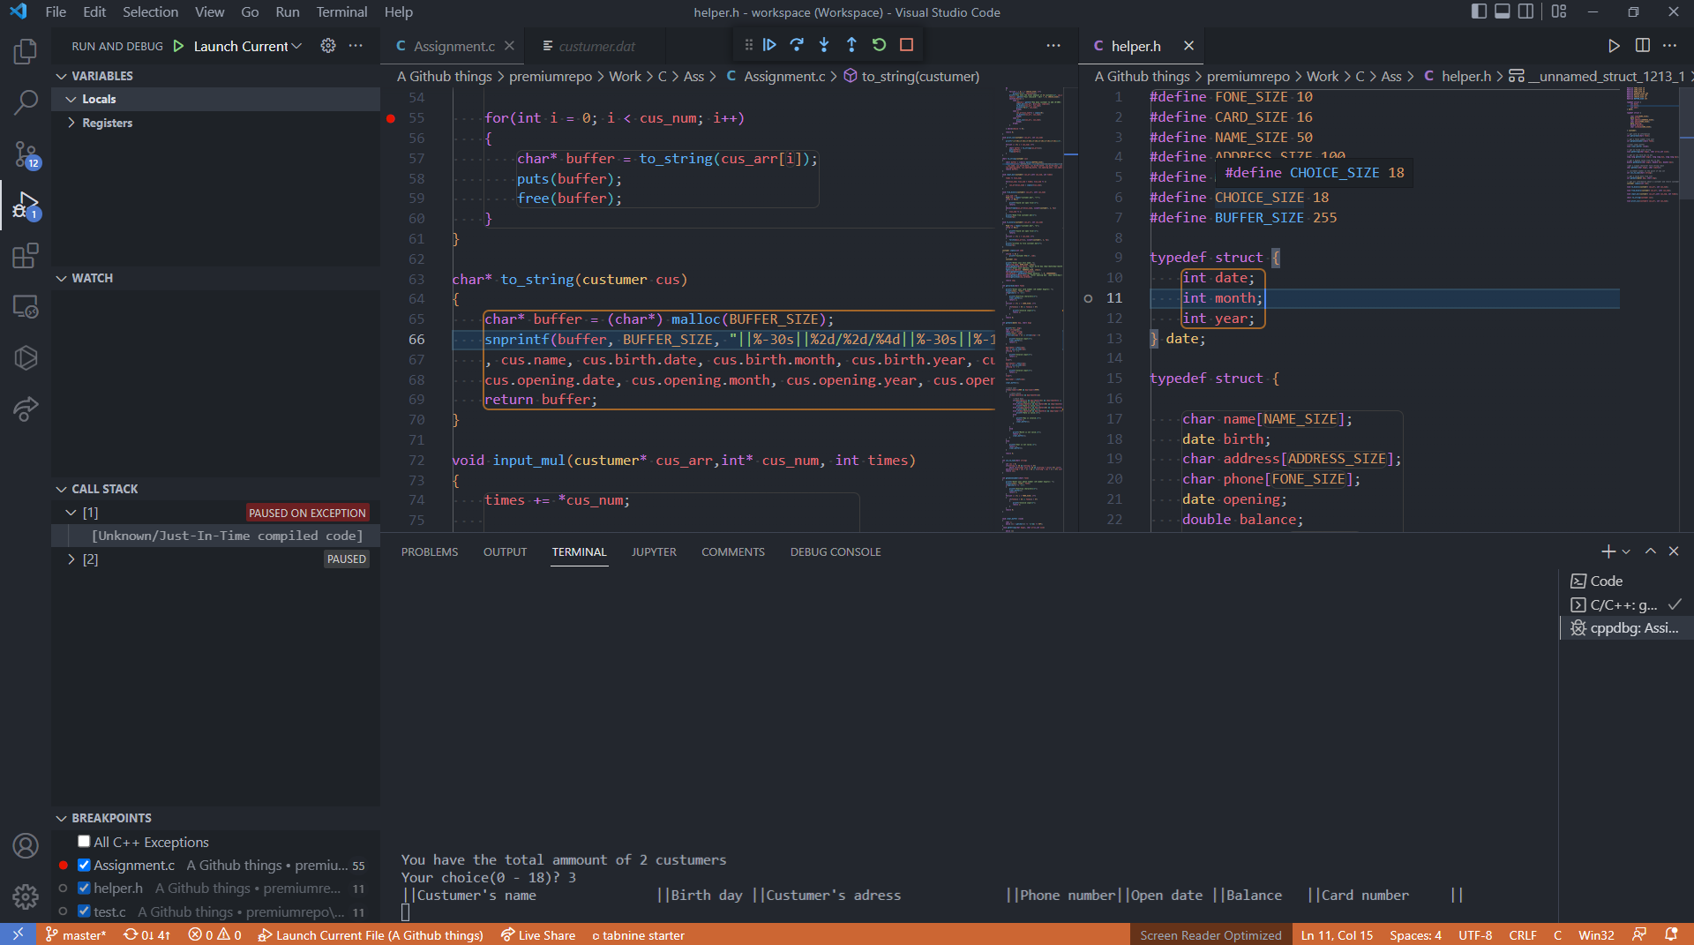Image resolution: width=1694 pixels, height=945 pixels.
Task: Click Step Out in debug toolbar
Action: click(851, 45)
